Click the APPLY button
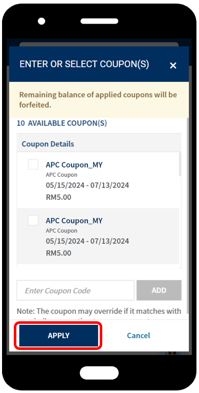 [58, 336]
